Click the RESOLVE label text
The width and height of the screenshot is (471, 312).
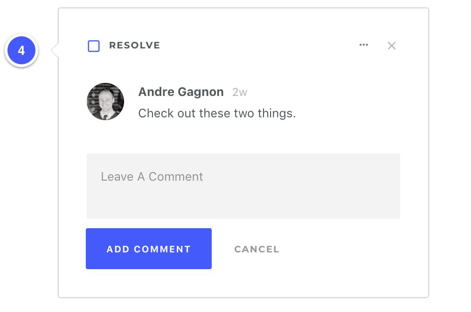(134, 46)
